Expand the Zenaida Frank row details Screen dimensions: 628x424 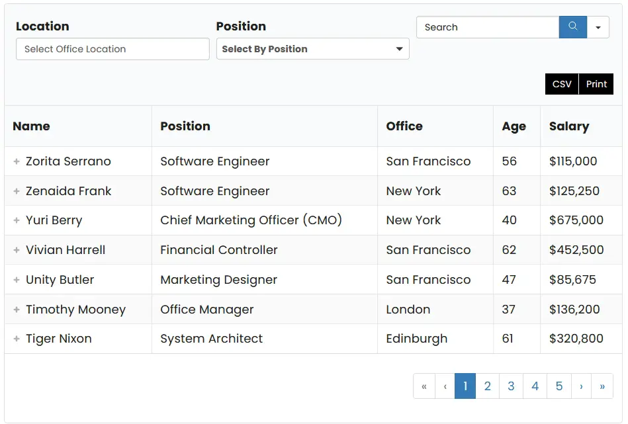pyautogui.click(x=17, y=191)
